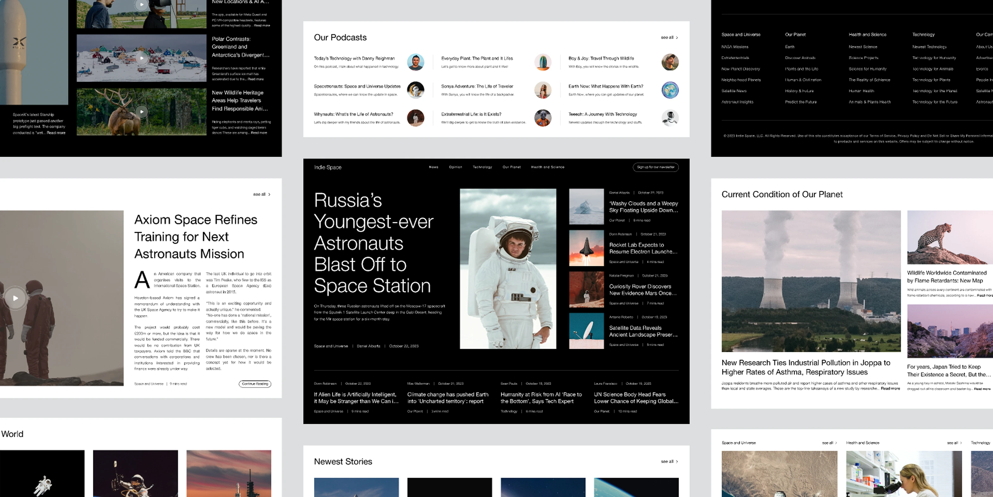Click the Indie Space logo

327,167
